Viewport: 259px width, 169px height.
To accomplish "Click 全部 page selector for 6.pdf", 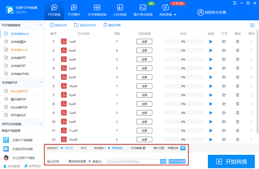I will (x=144, y=77).
